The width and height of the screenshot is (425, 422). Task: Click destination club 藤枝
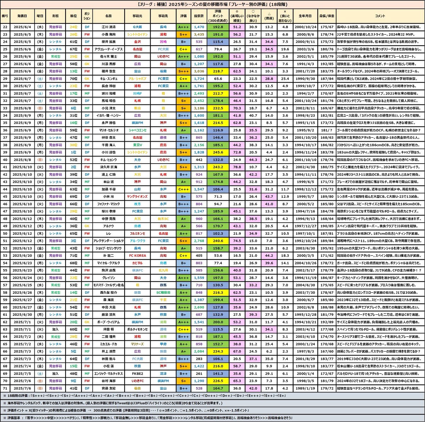click(x=163, y=138)
